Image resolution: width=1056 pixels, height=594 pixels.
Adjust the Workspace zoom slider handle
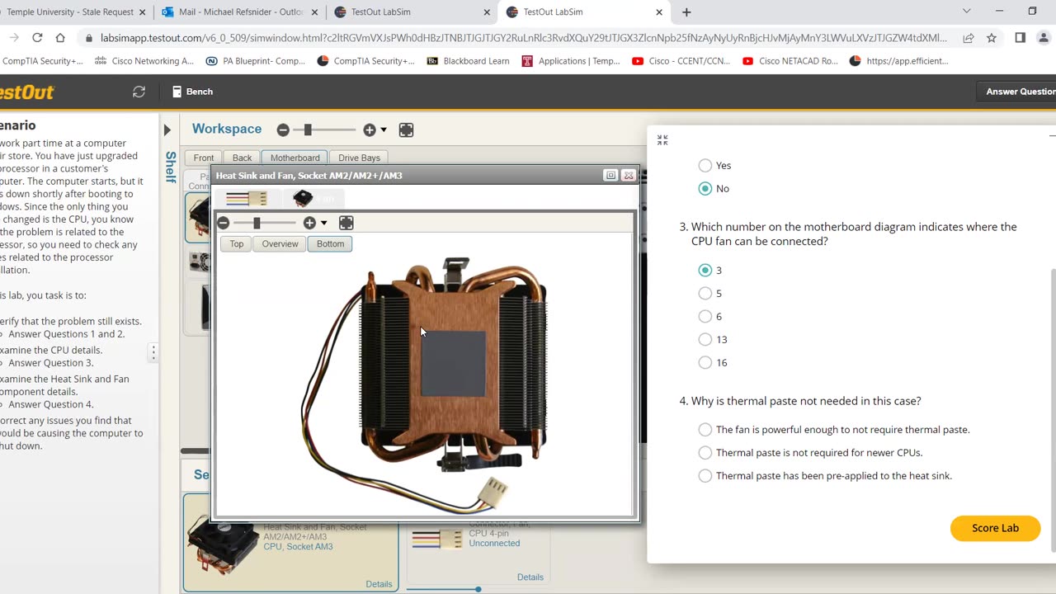pos(308,130)
